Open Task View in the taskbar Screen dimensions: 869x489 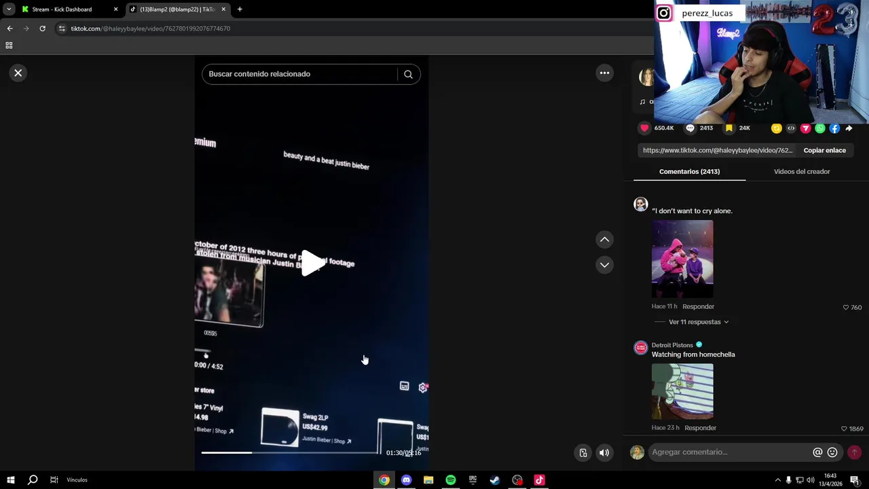(x=54, y=480)
